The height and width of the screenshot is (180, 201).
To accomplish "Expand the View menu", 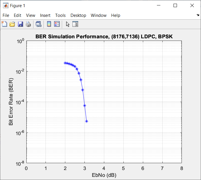I will click(31, 15).
